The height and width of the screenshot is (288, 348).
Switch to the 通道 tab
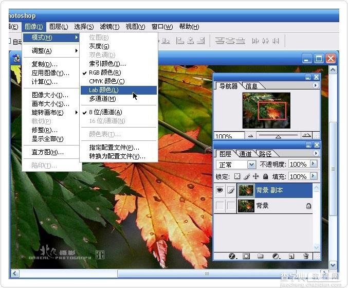point(245,154)
